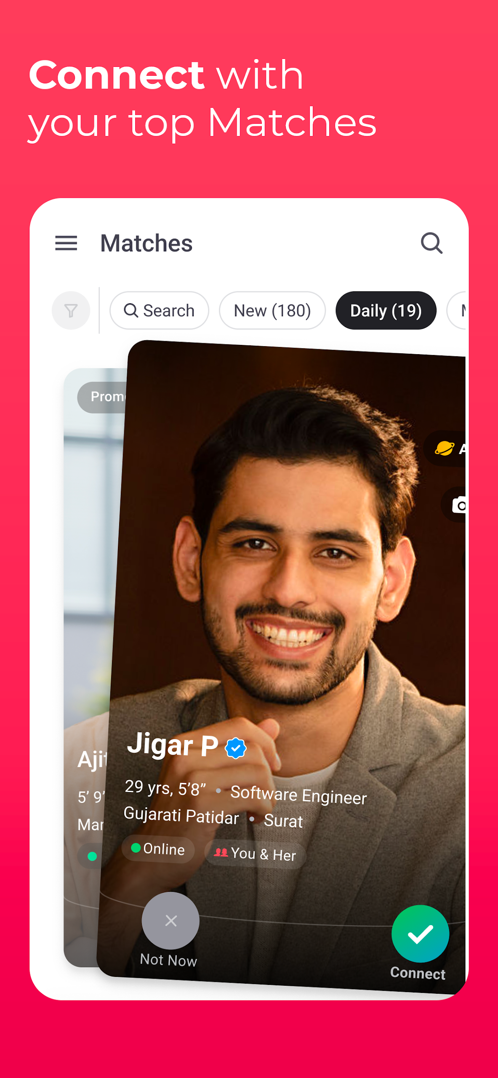Switch to the New (180) tab

click(x=272, y=310)
